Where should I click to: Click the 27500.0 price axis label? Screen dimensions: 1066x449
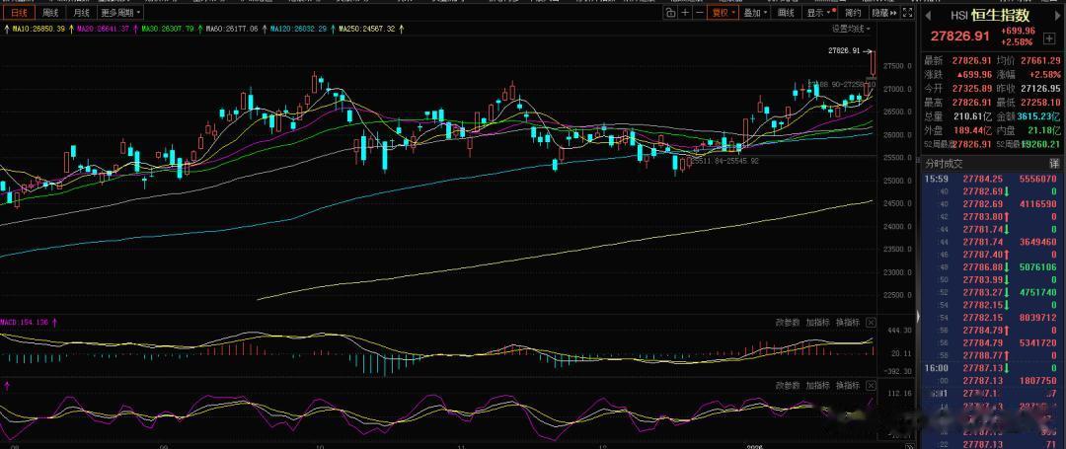point(896,66)
